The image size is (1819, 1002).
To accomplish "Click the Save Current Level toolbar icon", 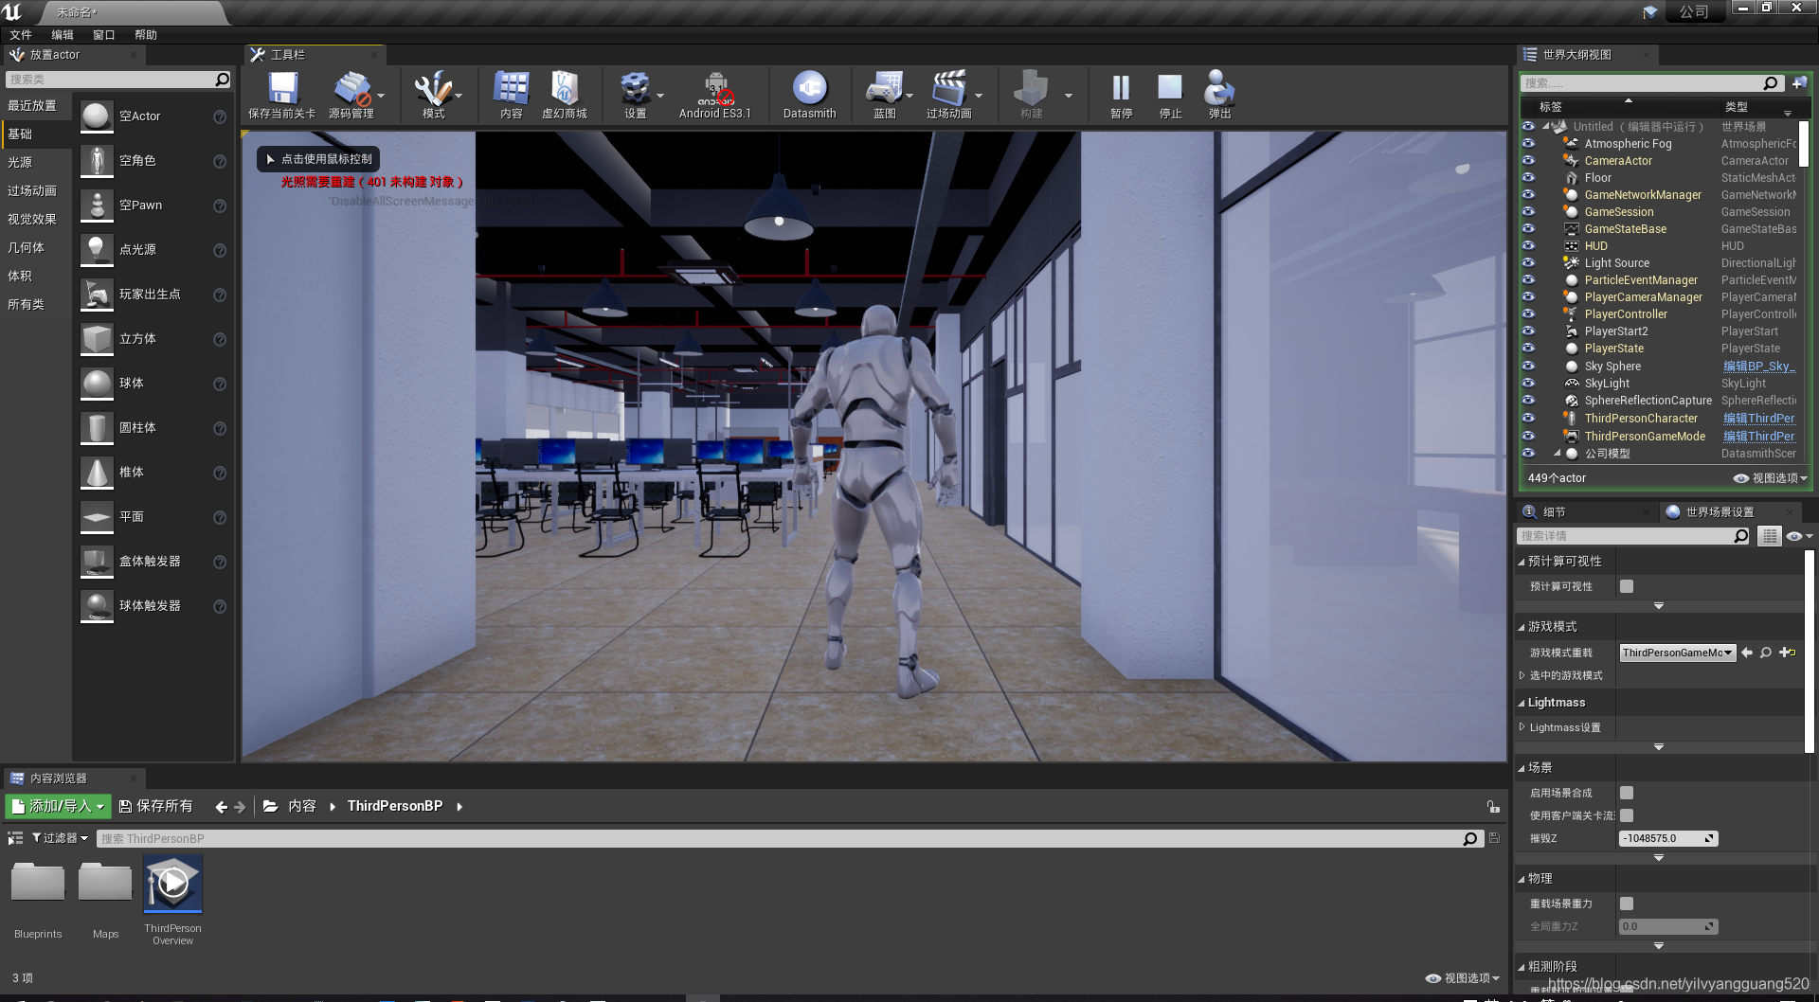I will tap(281, 89).
